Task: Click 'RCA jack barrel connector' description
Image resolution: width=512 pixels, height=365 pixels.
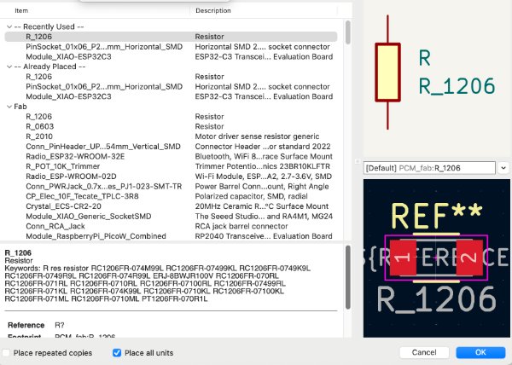Action: 241,226
